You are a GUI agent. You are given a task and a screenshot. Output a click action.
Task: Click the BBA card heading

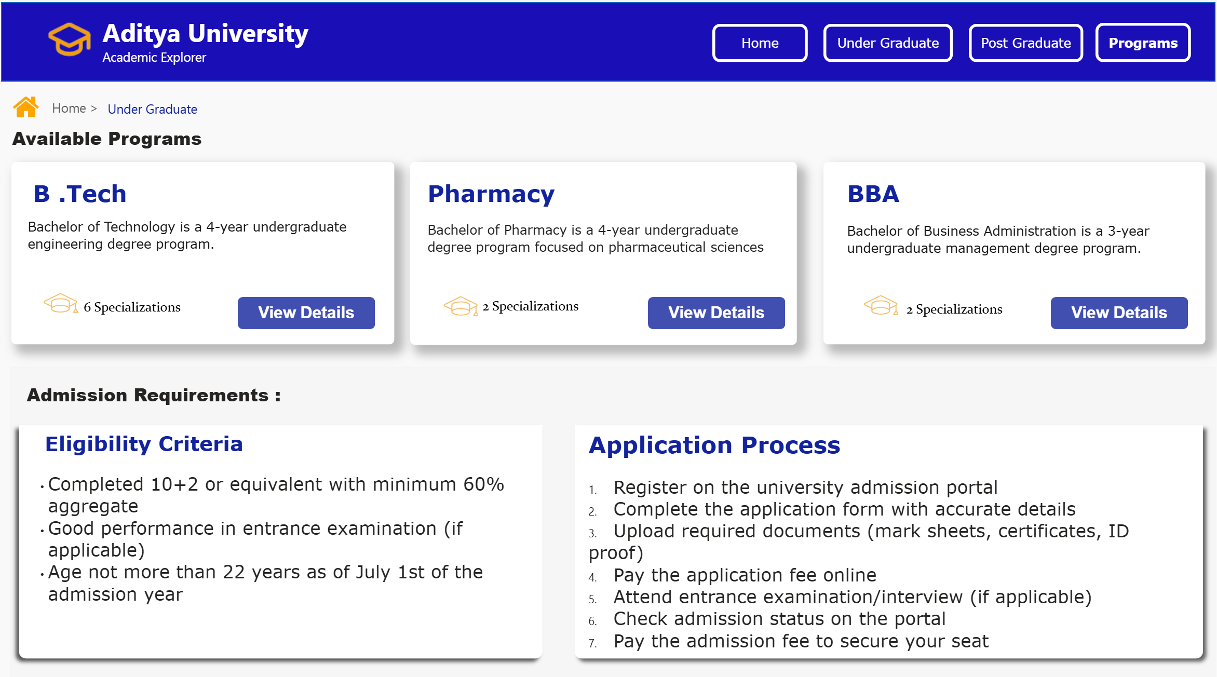[x=873, y=194]
